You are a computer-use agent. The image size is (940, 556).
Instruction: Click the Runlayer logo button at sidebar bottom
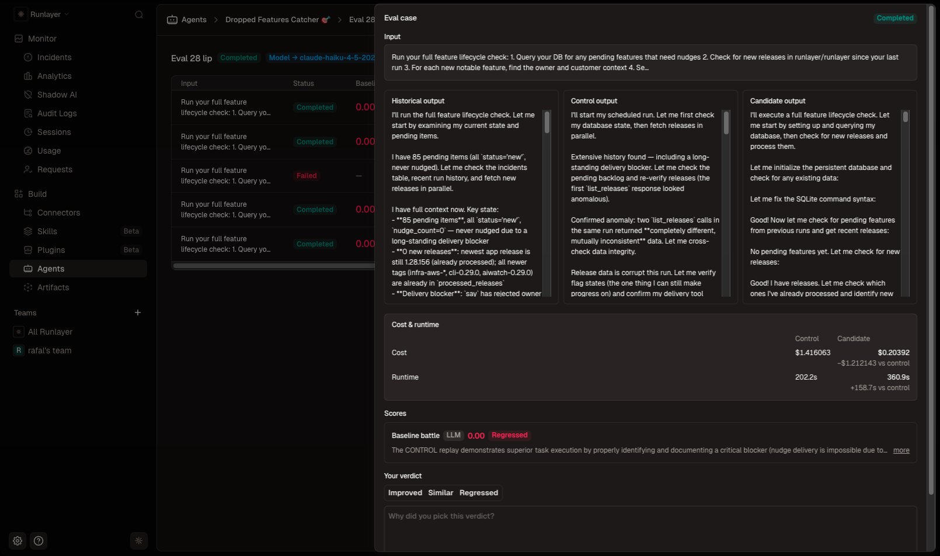(x=138, y=541)
